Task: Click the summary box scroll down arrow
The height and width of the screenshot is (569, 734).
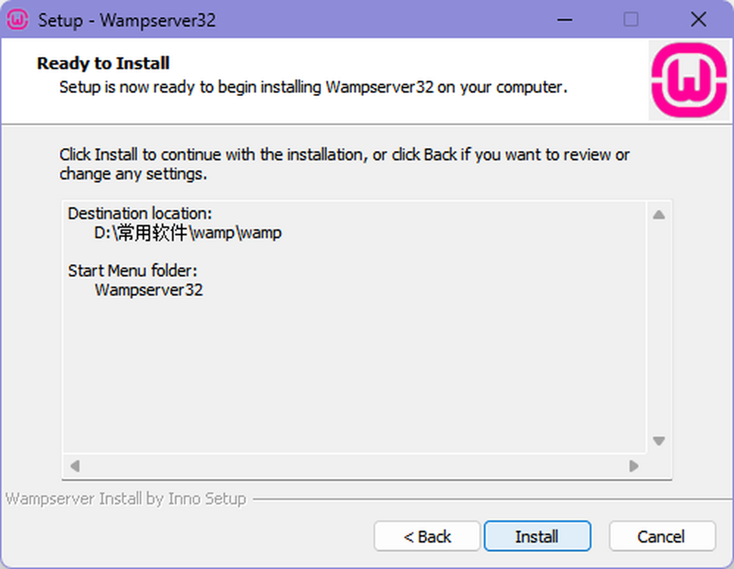Action: tap(659, 441)
